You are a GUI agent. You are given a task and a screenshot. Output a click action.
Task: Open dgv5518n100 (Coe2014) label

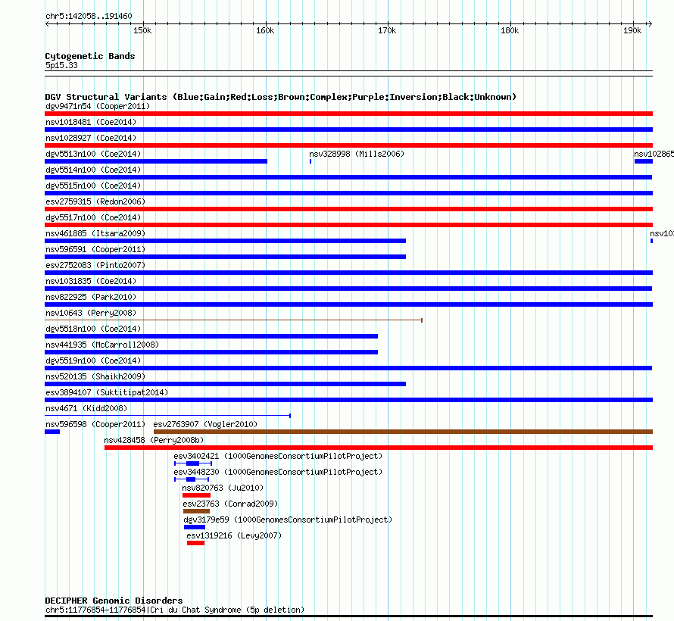tap(93, 329)
